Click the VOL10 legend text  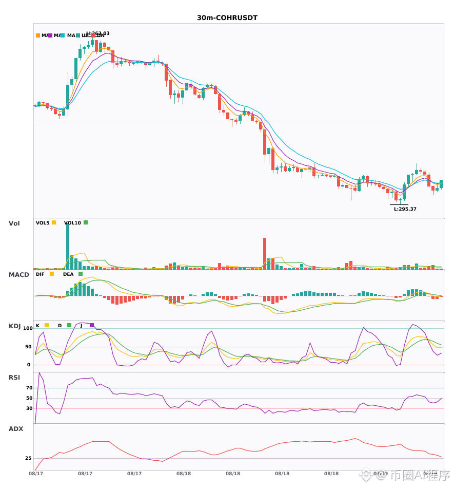[72, 223]
